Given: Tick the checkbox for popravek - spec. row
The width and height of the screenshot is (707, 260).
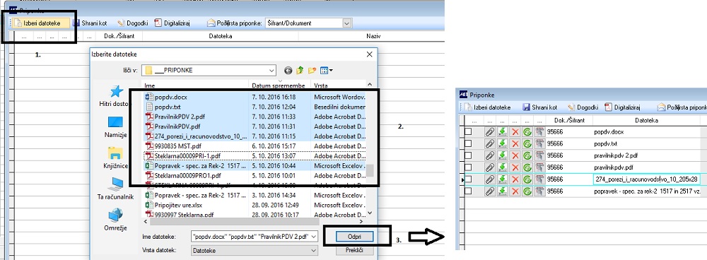Looking at the screenshot, I should coord(469,191).
